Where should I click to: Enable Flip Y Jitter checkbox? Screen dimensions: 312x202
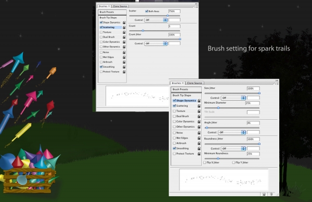click(x=233, y=162)
